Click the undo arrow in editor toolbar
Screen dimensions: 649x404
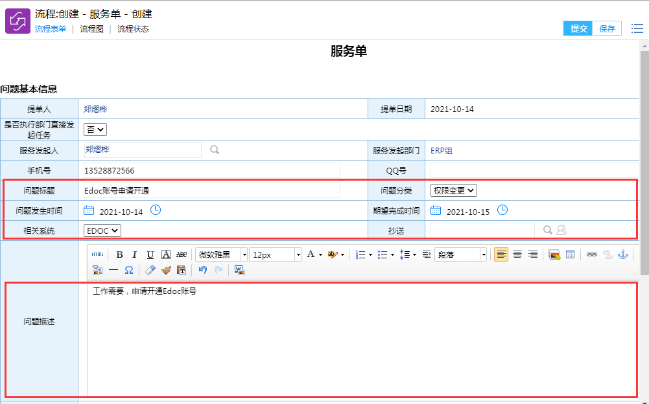(202, 270)
